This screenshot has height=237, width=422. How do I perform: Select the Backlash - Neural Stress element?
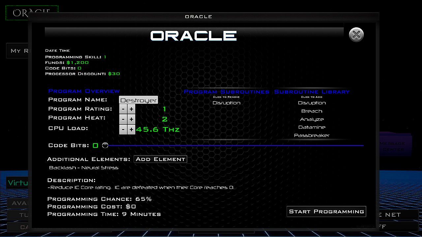(84, 168)
